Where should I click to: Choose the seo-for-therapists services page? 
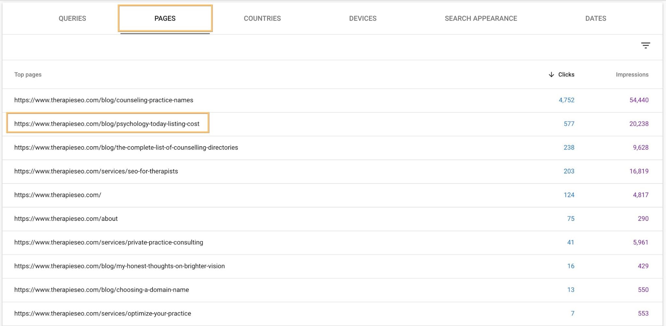pos(96,171)
